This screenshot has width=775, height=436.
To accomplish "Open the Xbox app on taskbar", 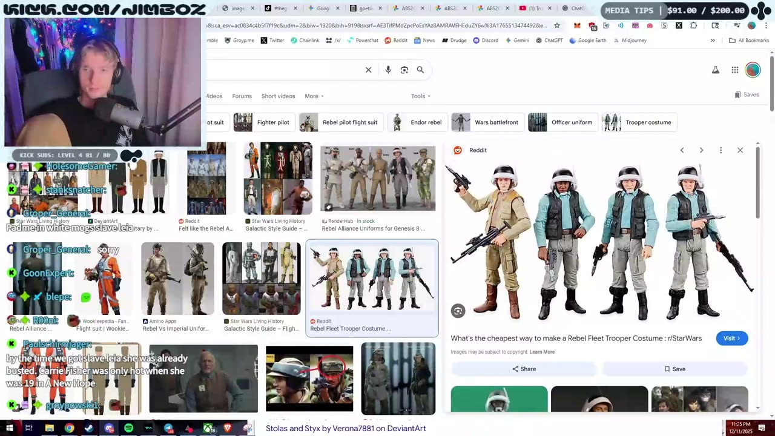I will coord(208,428).
